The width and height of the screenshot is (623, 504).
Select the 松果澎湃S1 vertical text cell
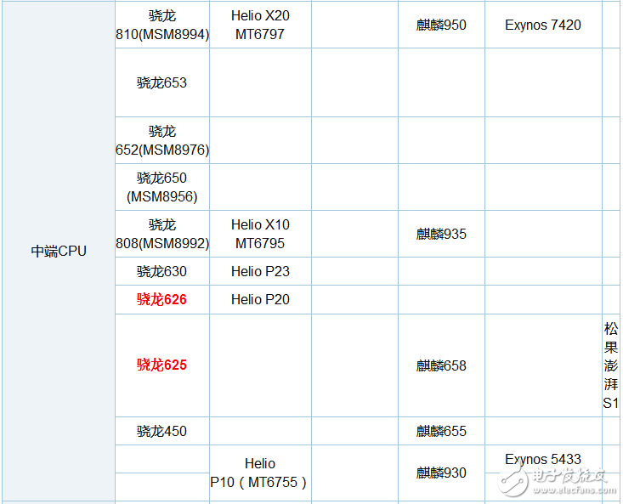tap(610, 365)
